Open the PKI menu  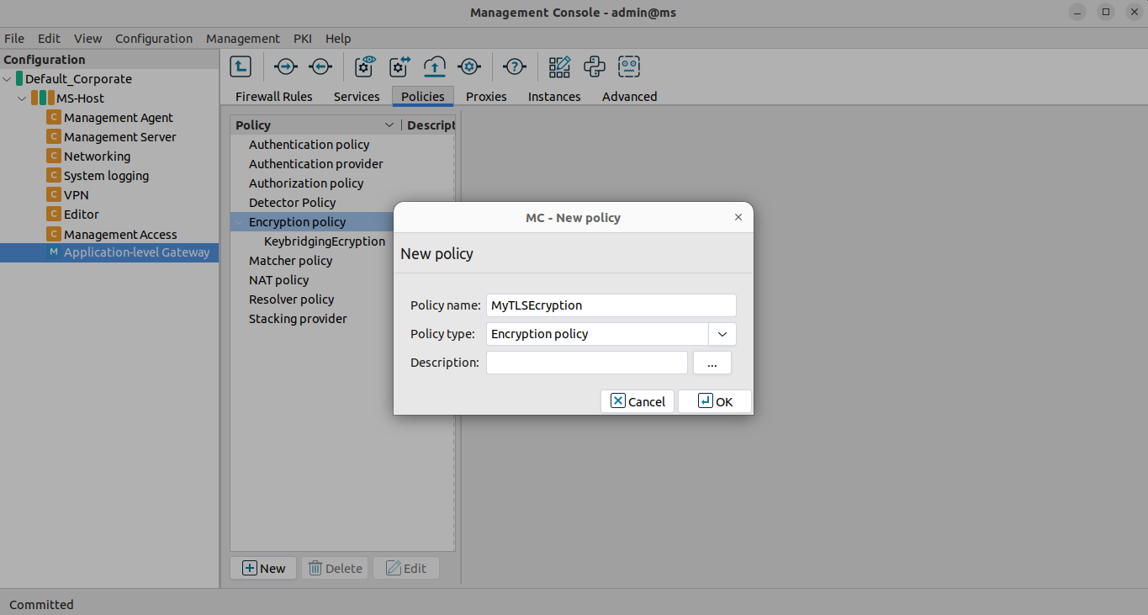[x=303, y=38]
